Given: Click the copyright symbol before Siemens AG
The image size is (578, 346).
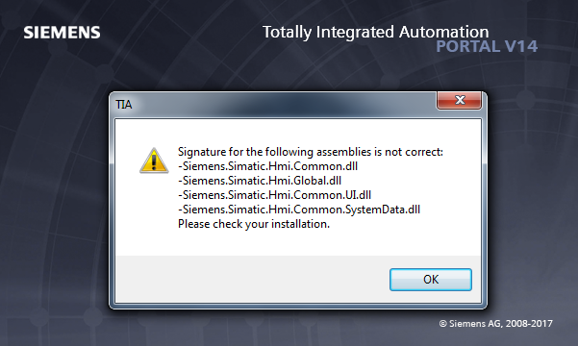Looking at the screenshot, I should [x=442, y=324].
